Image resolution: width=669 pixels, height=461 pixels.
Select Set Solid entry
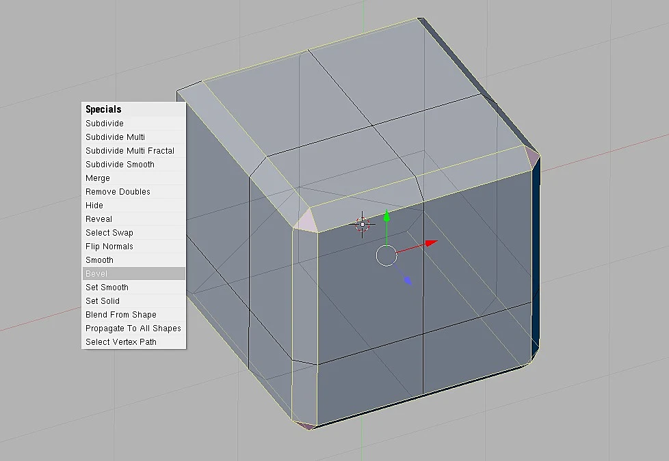pyautogui.click(x=133, y=301)
